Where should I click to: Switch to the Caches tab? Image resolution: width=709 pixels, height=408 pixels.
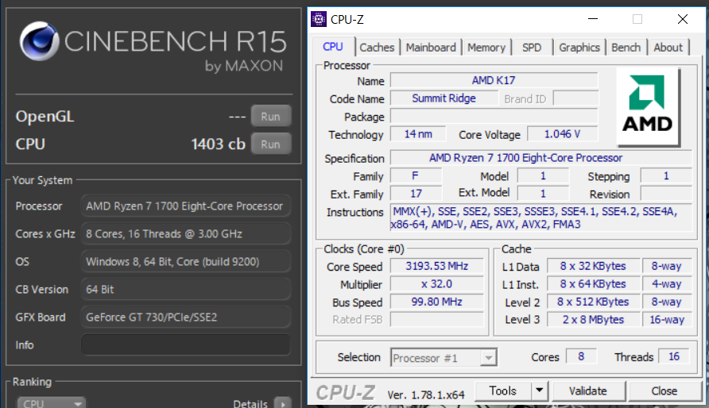pyautogui.click(x=377, y=48)
